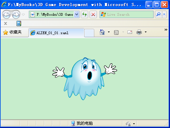Click the blue notebook toolbar icon
170x128 pixels.
(x=19, y=23)
